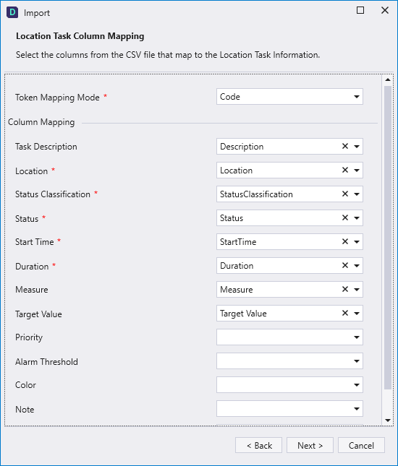Expand the Priority column dropdown
This screenshot has width=398, height=466.
click(x=289, y=337)
